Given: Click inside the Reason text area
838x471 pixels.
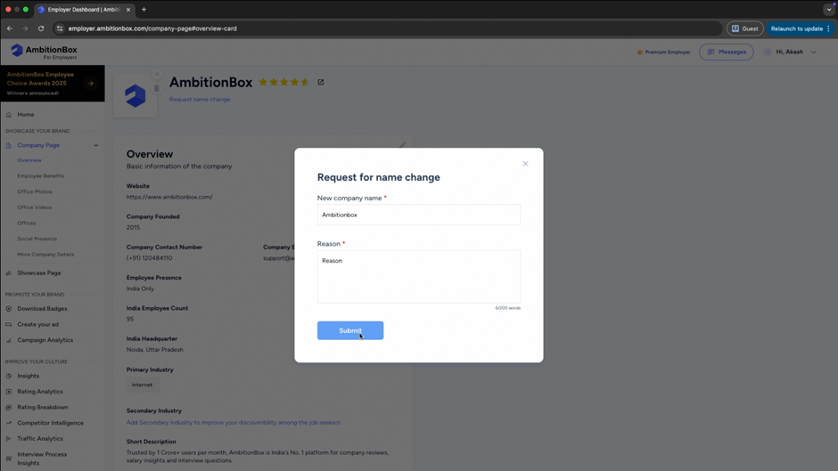Looking at the screenshot, I should (418, 277).
